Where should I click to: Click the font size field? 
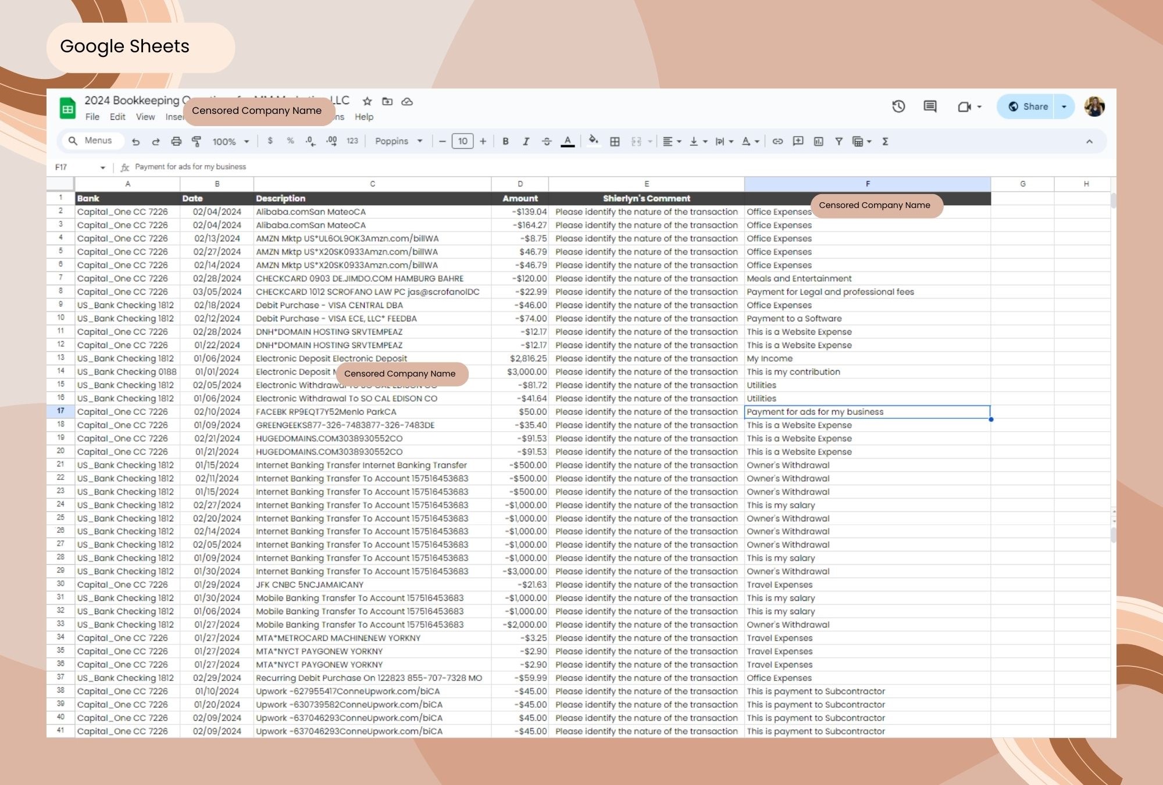tap(462, 141)
